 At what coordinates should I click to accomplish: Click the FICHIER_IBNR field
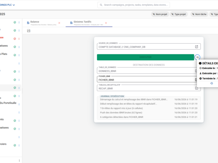[x=146, y=80]
